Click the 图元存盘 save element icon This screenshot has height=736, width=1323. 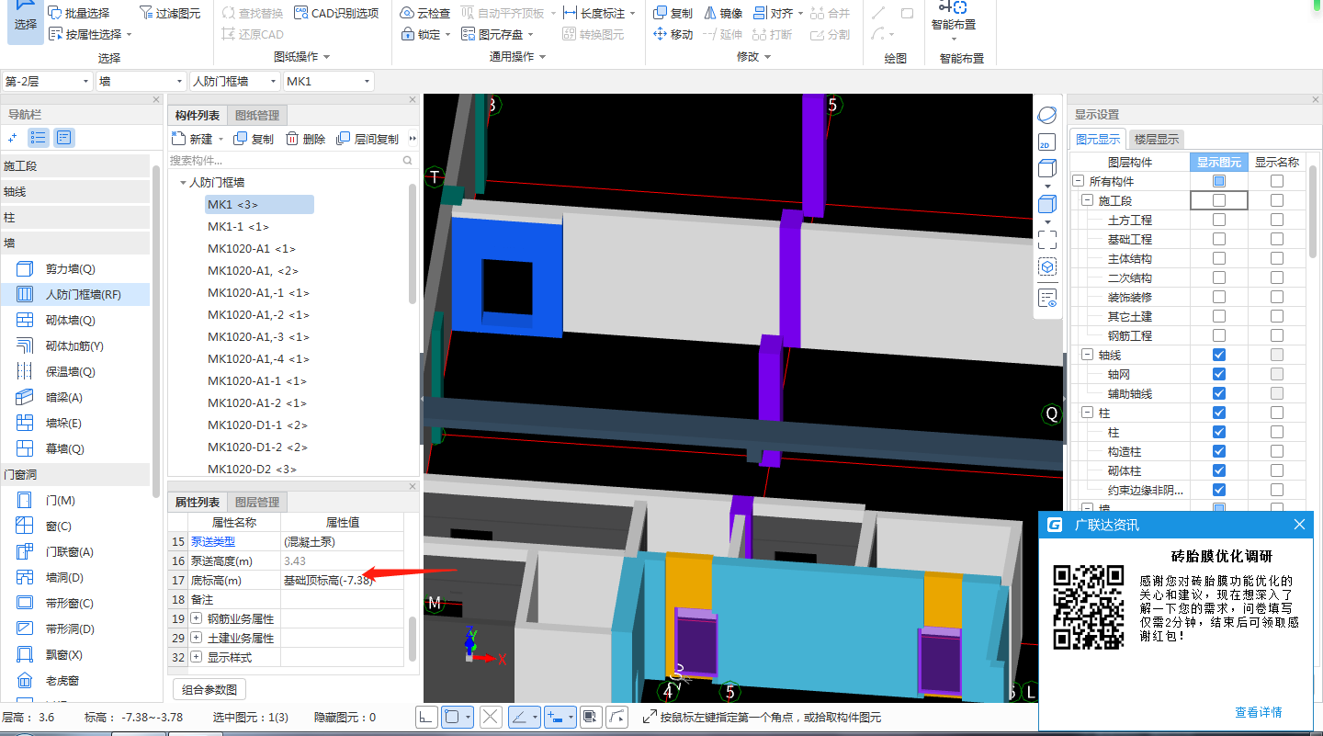pyautogui.click(x=468, y=34)
